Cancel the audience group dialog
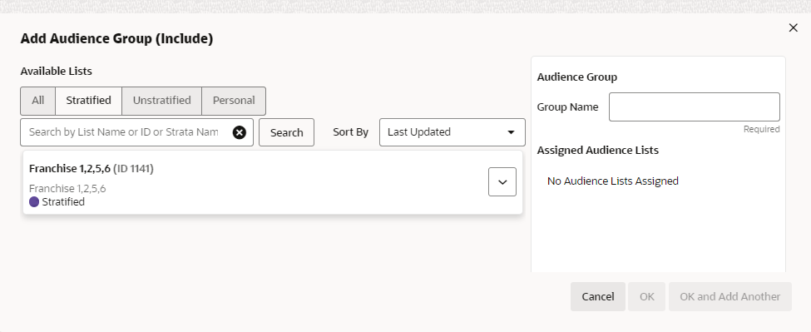 click(598, 297)
